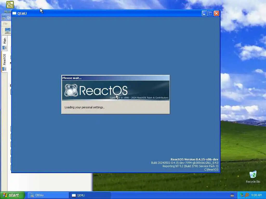266x199 pixels.
Task: Click the 'Please wait...' dialog title
Action: pyautogui.click(x=72, y=78)
